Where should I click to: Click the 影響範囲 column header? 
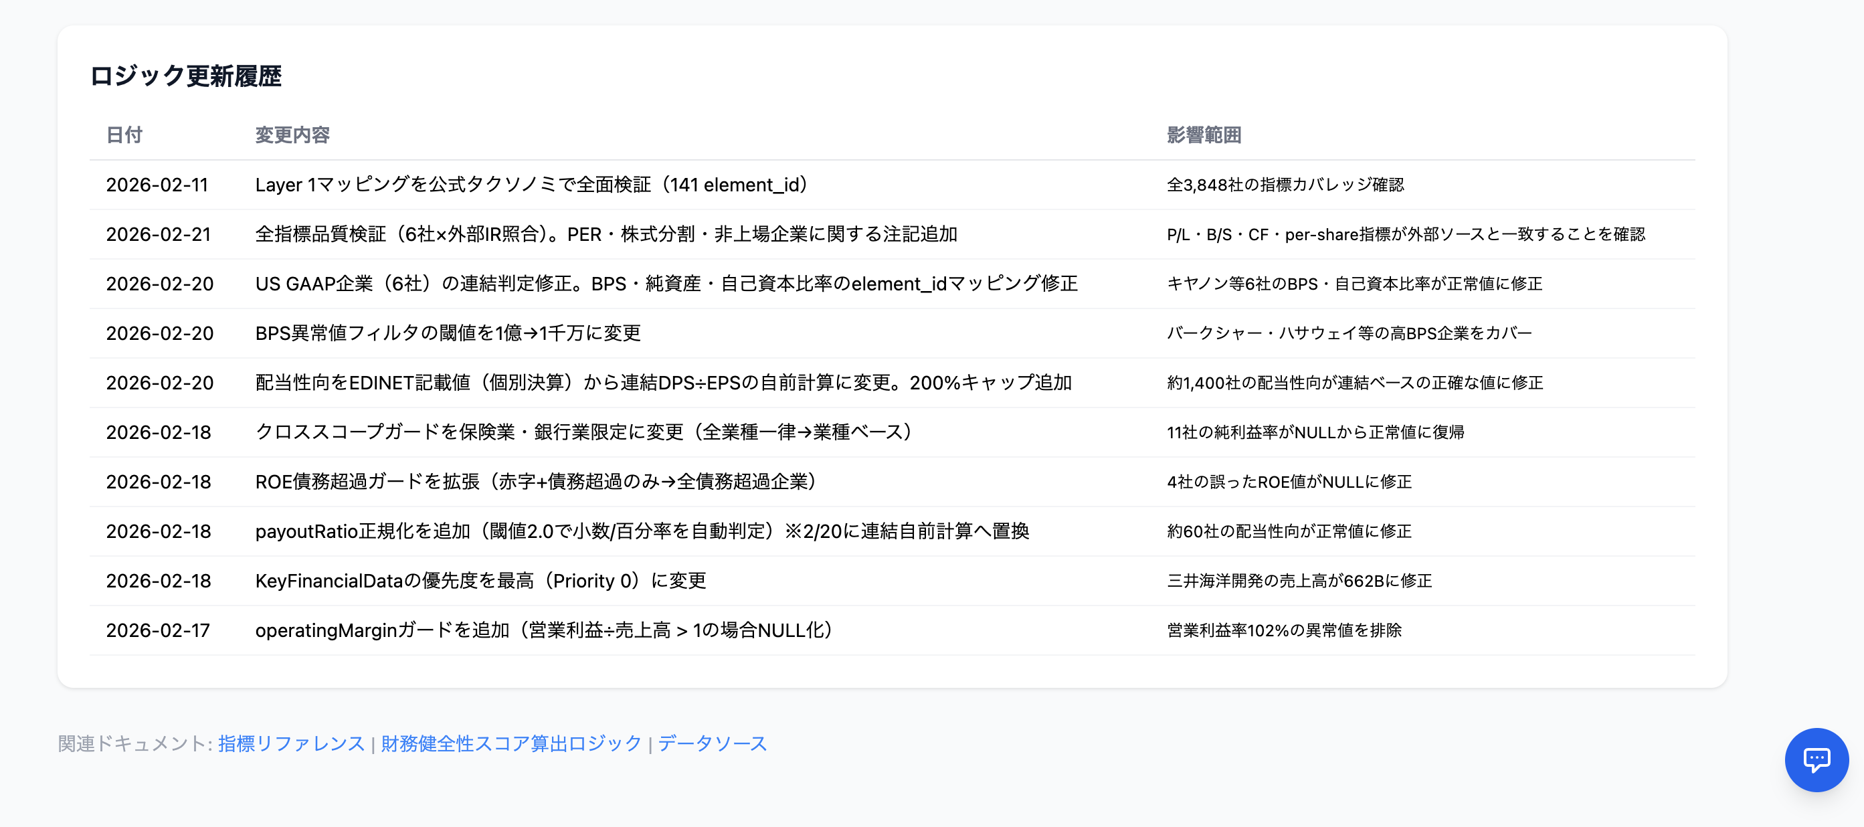pyautogui.click(x=1204, y=134)
